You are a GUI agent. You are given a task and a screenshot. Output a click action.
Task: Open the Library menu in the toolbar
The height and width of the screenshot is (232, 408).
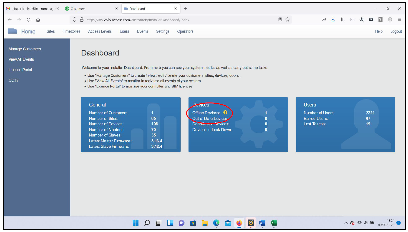click(343, 19)
